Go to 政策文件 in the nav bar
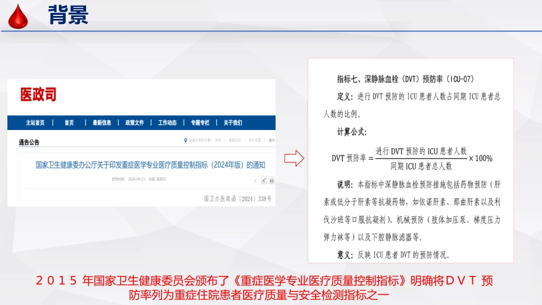The height and width of the screenshot is (305, 542). [135, 123]
